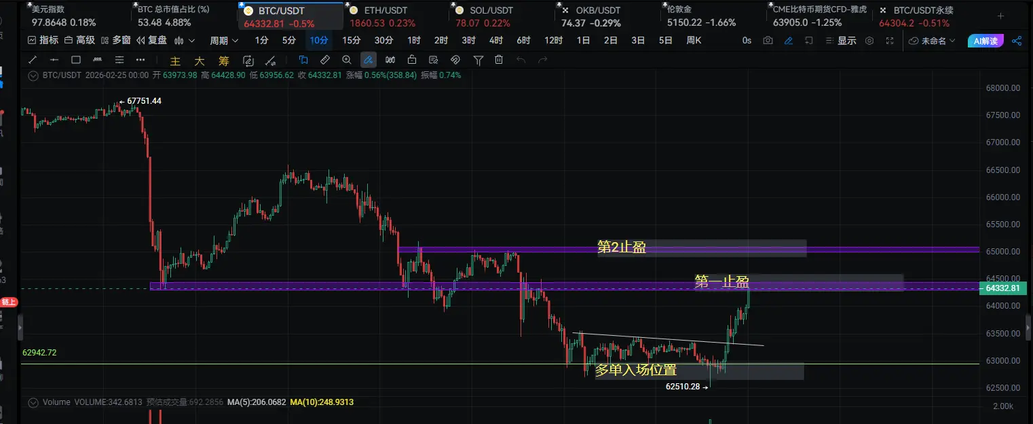Open the 显示 display options

coord(841,40)
